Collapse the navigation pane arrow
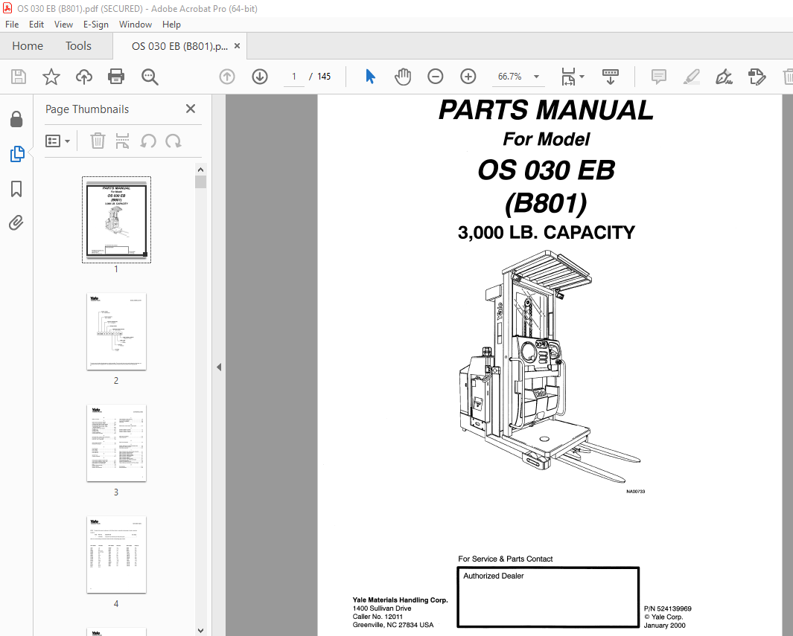 pos(218,367)
